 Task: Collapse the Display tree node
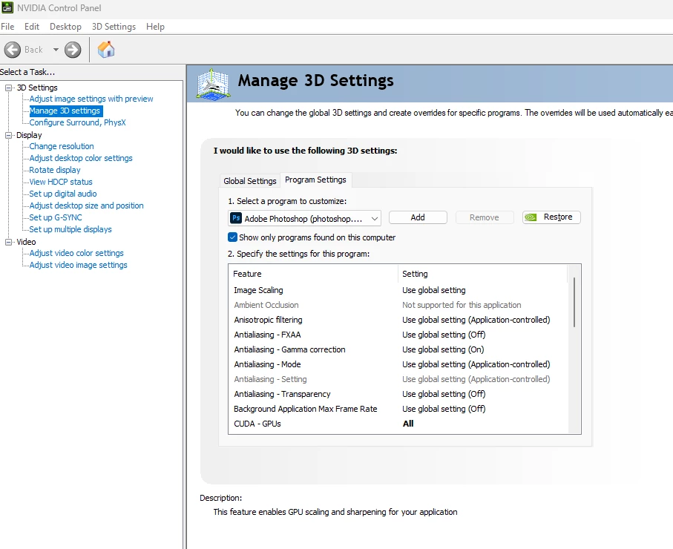tap(8, 135)
